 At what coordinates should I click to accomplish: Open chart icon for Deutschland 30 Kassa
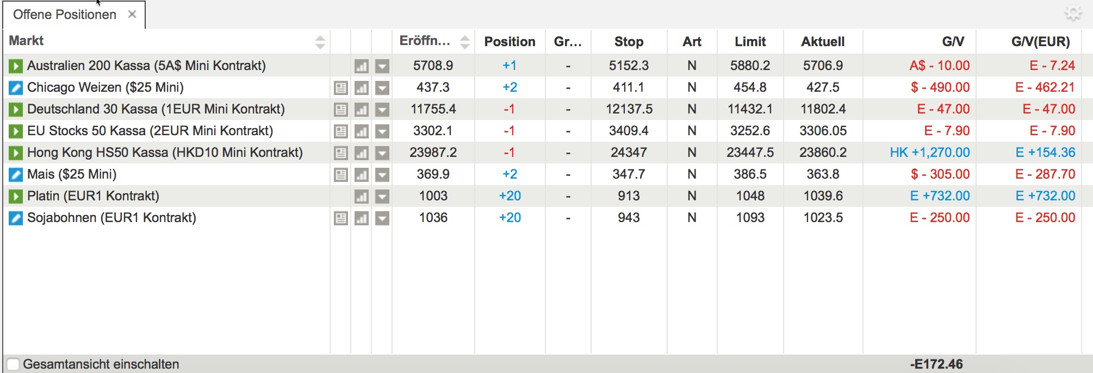click(x=362, y=110)
